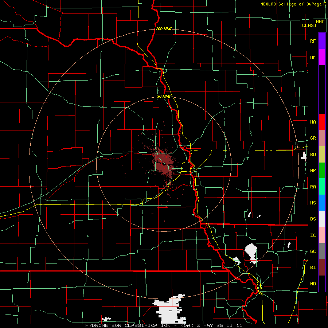Screen dimensions: 328x328
Task: Click the '50 NMI' range ring label
Action: pos(164,96)
